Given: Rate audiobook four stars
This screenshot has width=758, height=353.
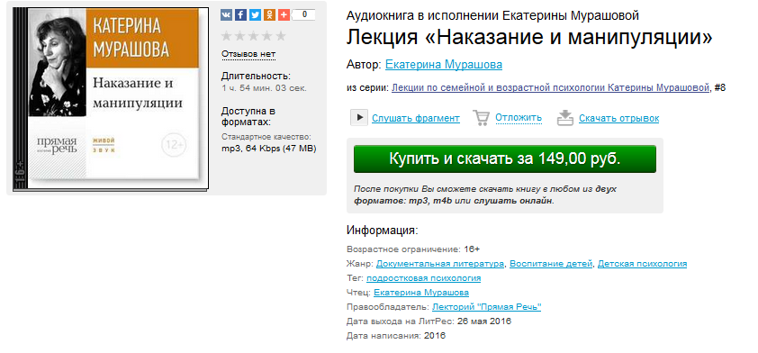Looking at the screenshot, I should (x=266, y=36).
